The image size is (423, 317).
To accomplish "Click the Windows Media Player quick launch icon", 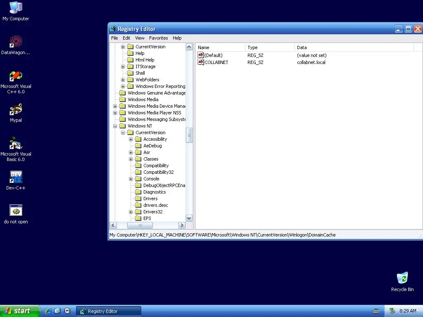I will click(x=67, y=311).
